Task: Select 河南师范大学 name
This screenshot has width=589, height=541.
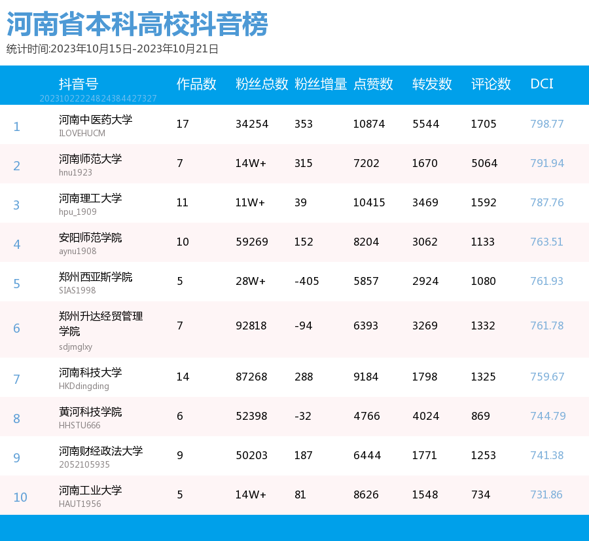Action: 90,159
